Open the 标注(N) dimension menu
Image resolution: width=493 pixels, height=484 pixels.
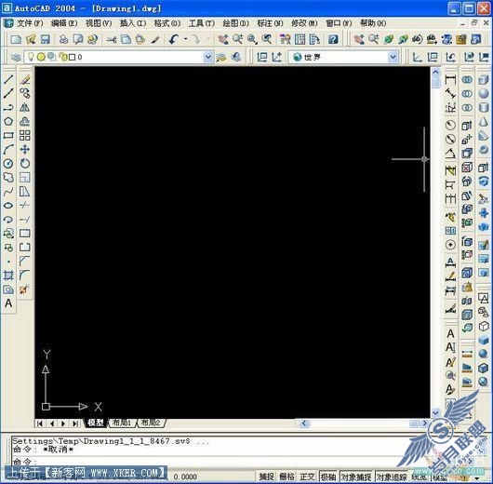tap(270, 23)
